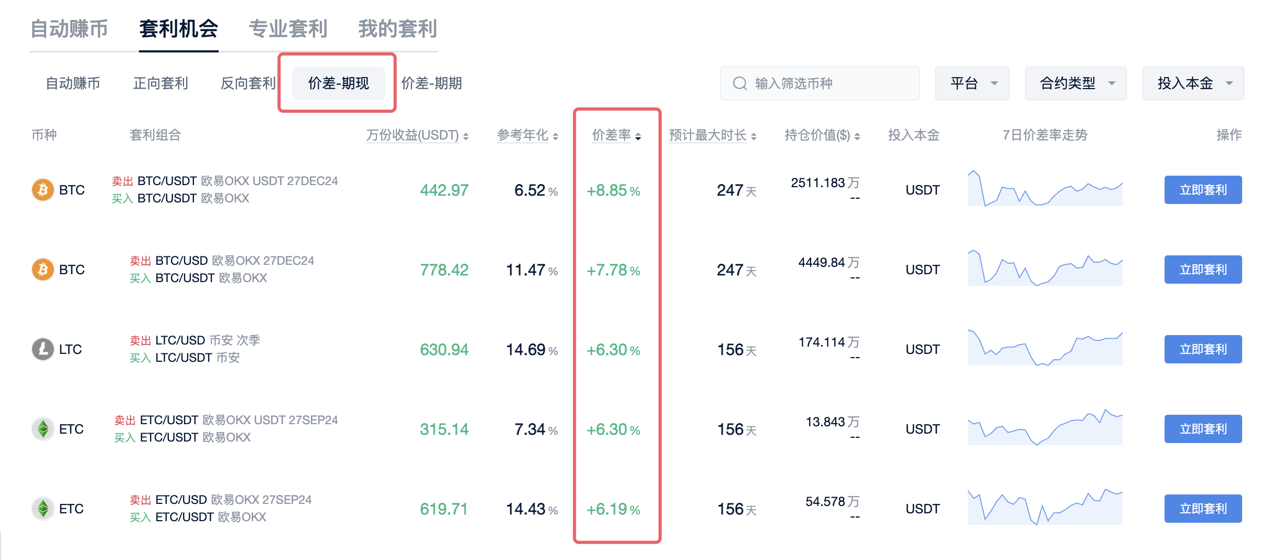
Task: Click the Bitcoin icon in 442.97 row
Action: coord(43,190)
